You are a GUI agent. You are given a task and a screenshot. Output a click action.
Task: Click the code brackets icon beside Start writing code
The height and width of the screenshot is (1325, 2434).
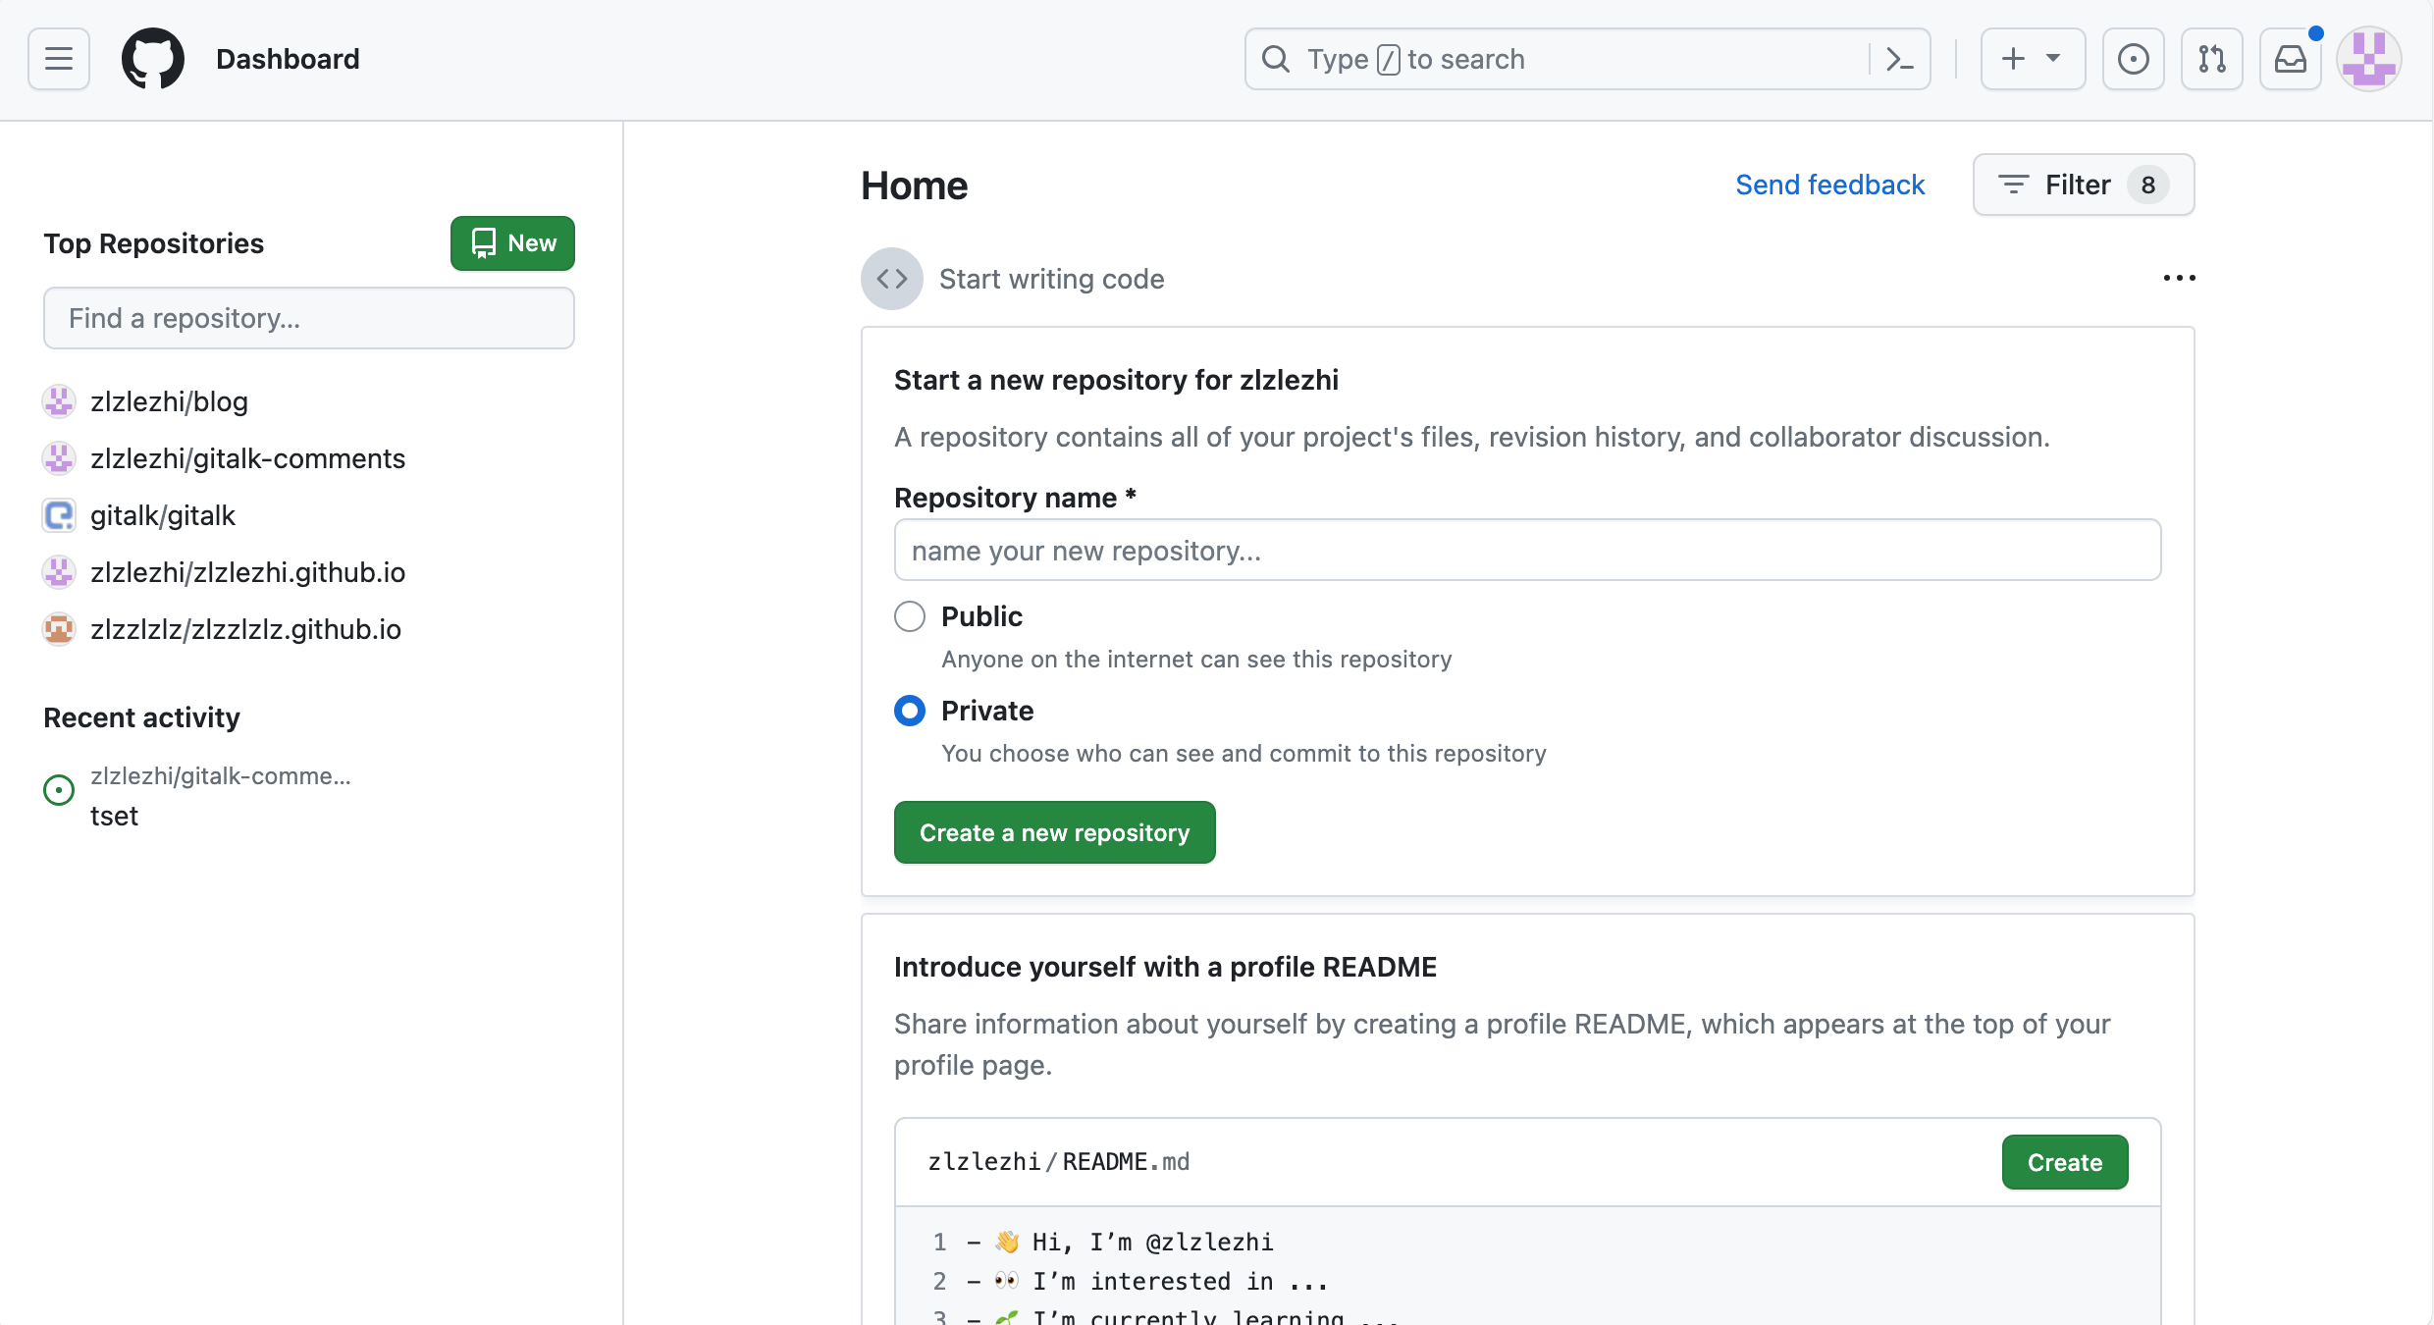click(891, 279)
